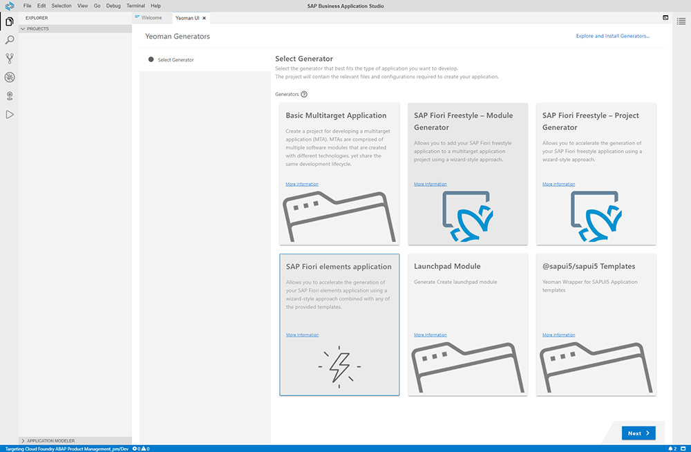The height and width of the screenshot is (452, 691).
Task: Select the Launchpad Module generator tile
Action: coord(468,325)
